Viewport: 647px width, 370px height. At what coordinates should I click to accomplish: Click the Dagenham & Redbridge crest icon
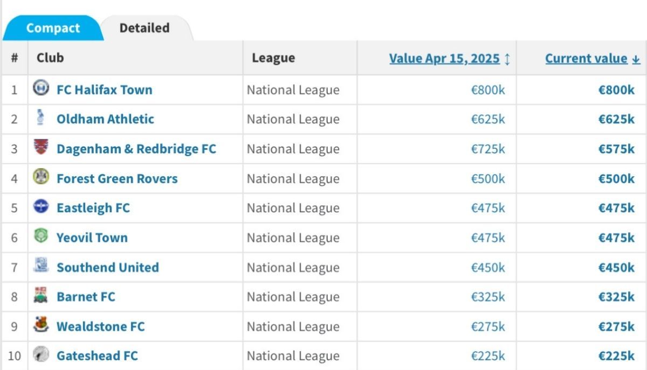tap(41, 147)
